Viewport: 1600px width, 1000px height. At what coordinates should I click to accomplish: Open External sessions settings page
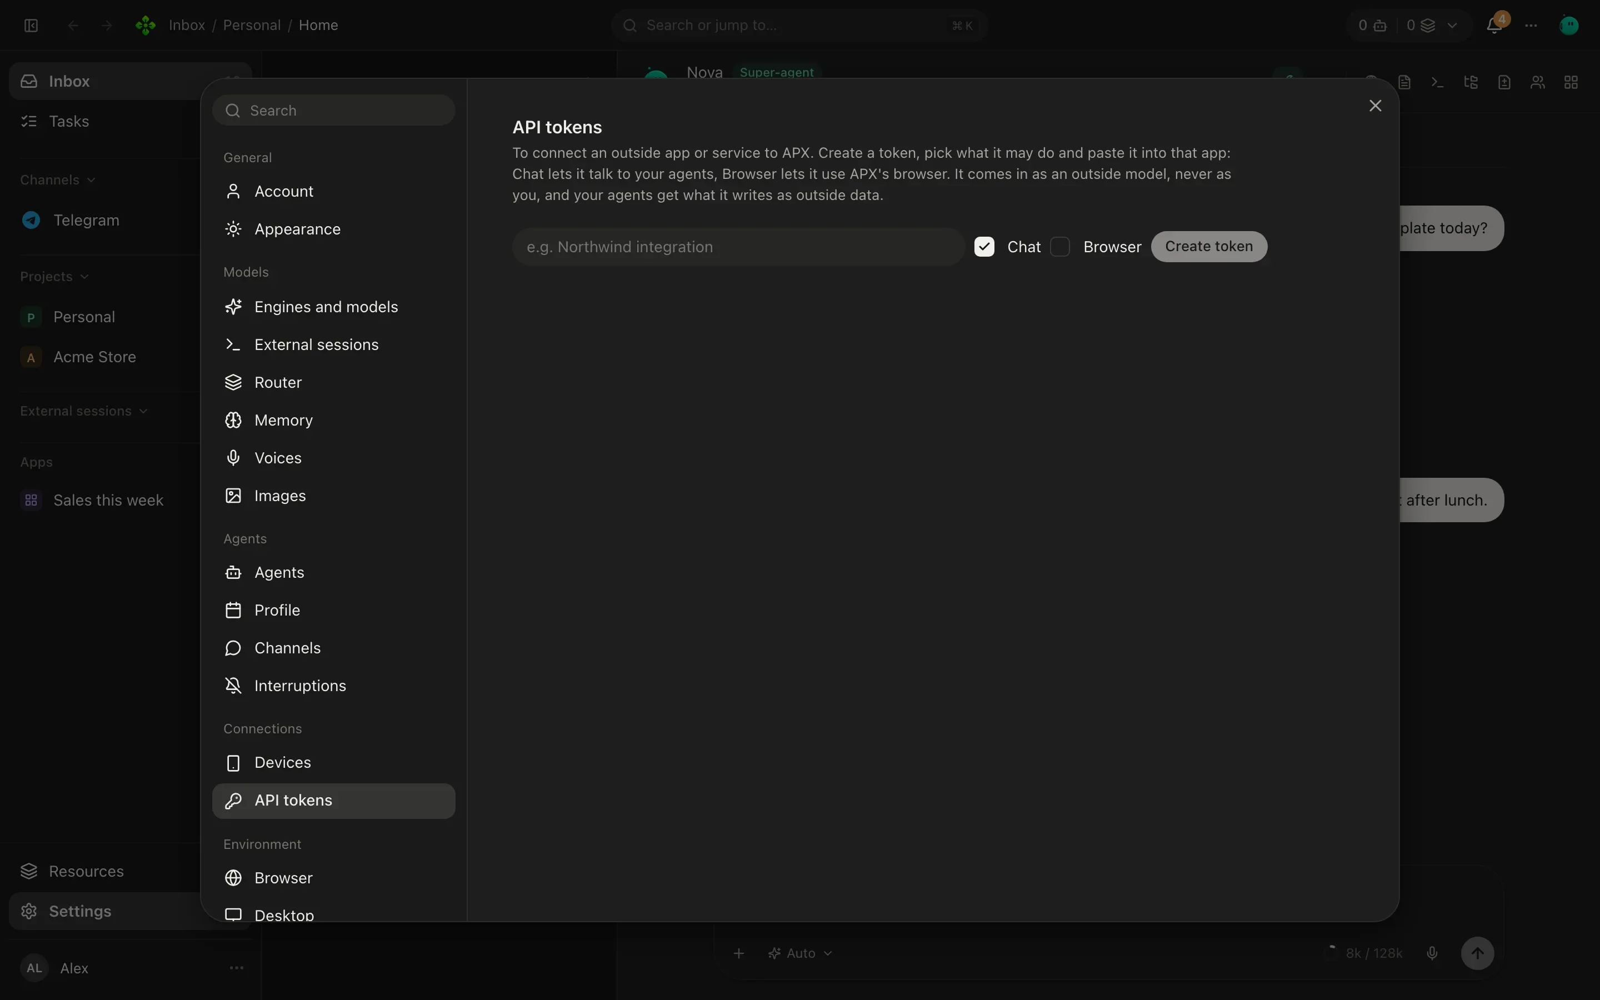click(333, 344)
